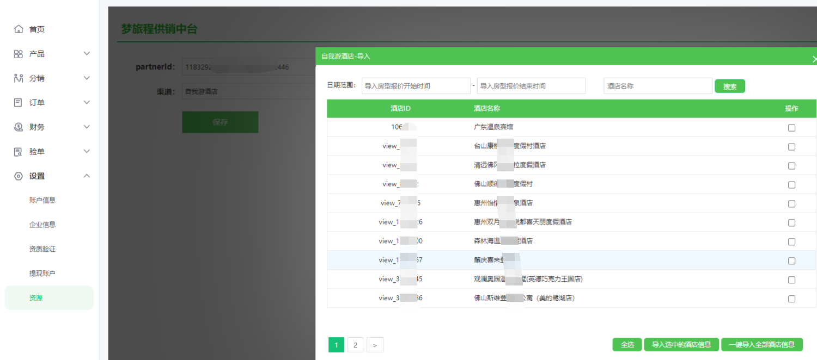This screenshot has width=817, height=360.
Task: Select the checkbox in the 肇庆喜来登 row
Action: 791,261
